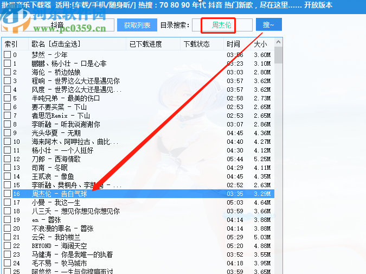Select song text 王贰浪 - 像鱼
Image resolution: width=366 pixels, height=274 pixels.
point(53,176)
